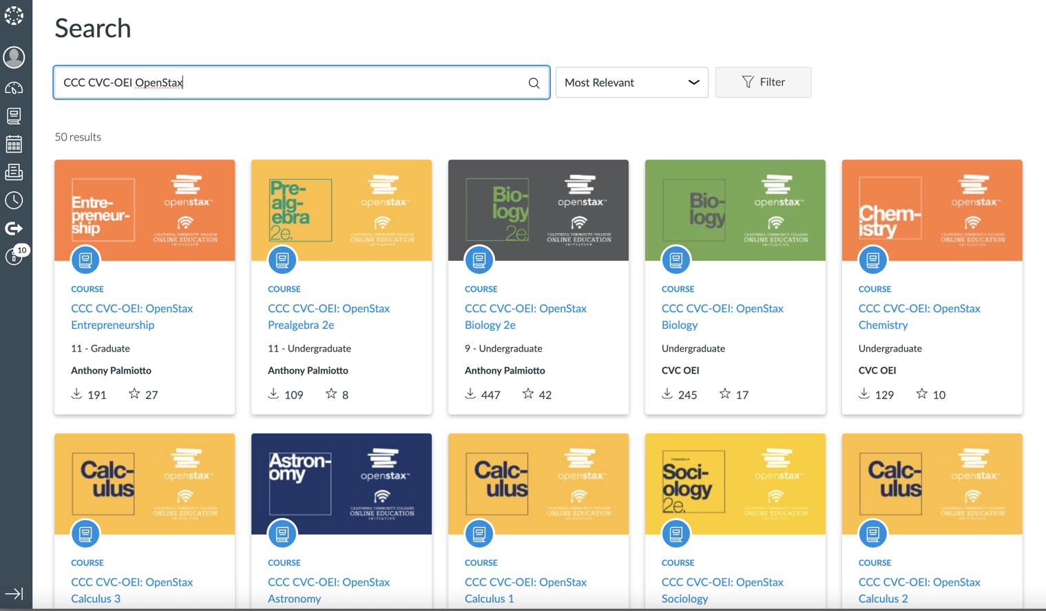
Task: Open Courses via the book icon in sidebar
Action: tap(14, 116)
